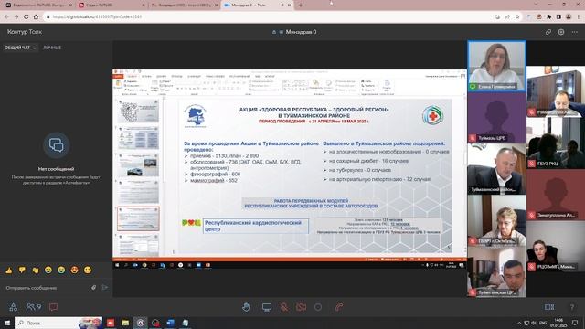Leave the call with red handset
585x329 pixels.
pyautogui.click(x=339, y=307)
